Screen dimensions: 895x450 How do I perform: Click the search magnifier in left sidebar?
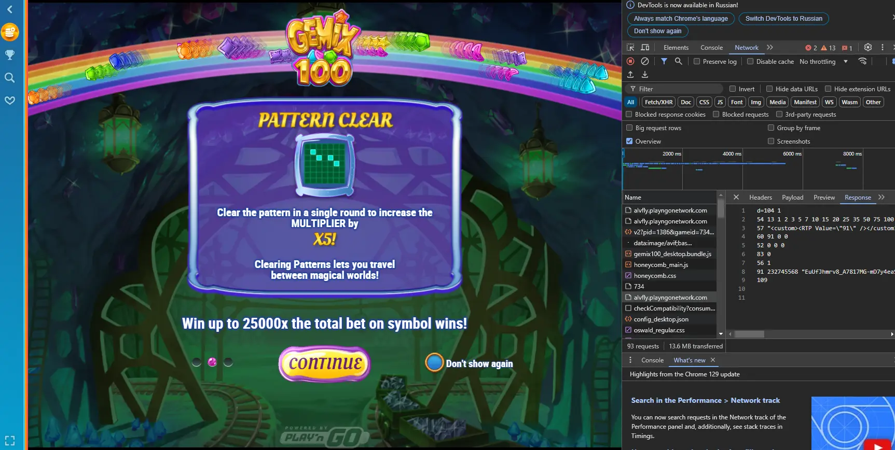(10, 78)
